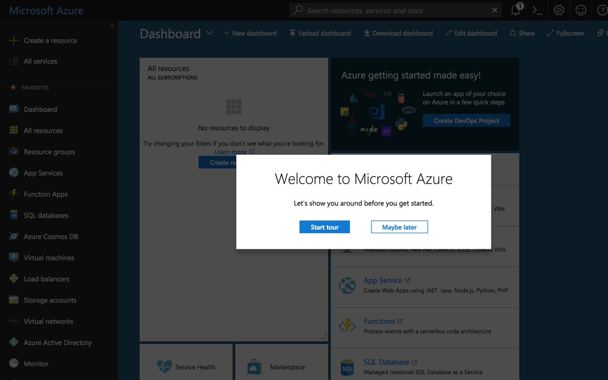Screen dimensions: 608x380
Task: Click the Virtual machines monitor icon
Action: [14, 258]
